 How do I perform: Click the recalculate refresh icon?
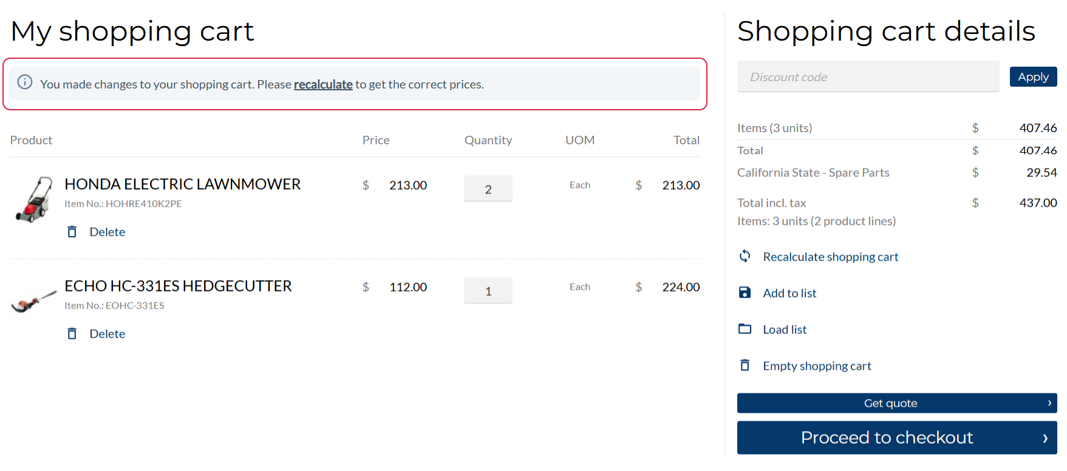(745, 256)
